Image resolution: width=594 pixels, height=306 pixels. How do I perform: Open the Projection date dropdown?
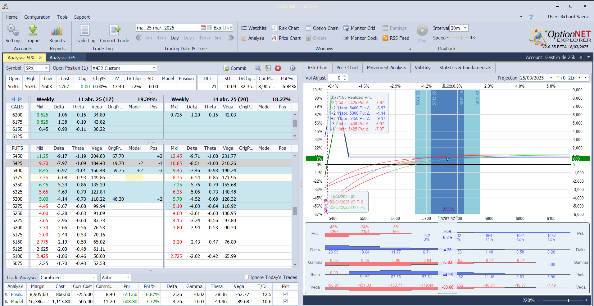(551, 78)
